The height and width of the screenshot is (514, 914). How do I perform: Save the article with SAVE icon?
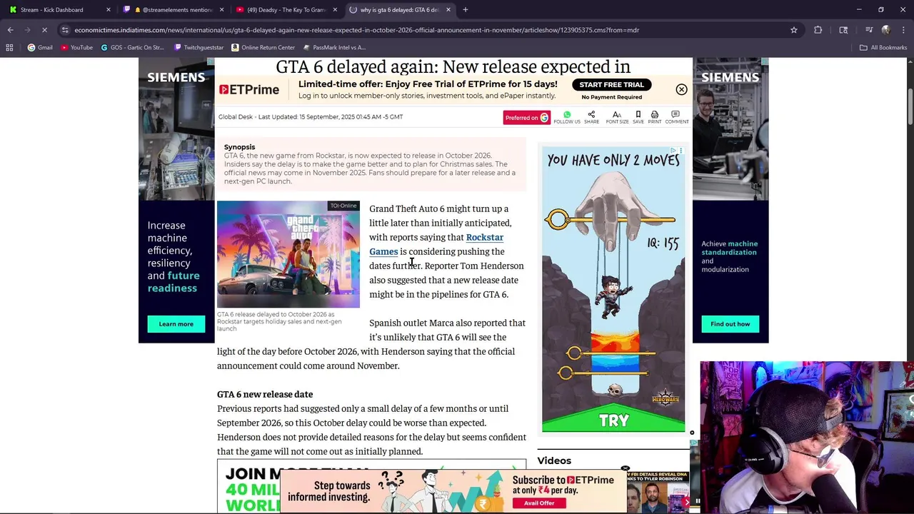click(638, 118)
